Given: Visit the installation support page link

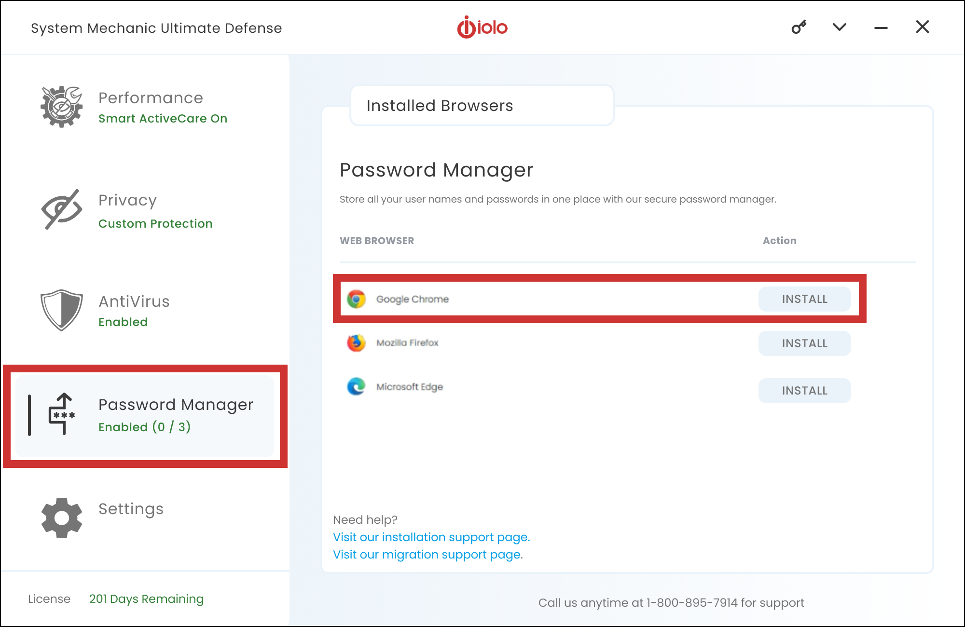Looking at the screenshot, I should [x=431, y=537].
